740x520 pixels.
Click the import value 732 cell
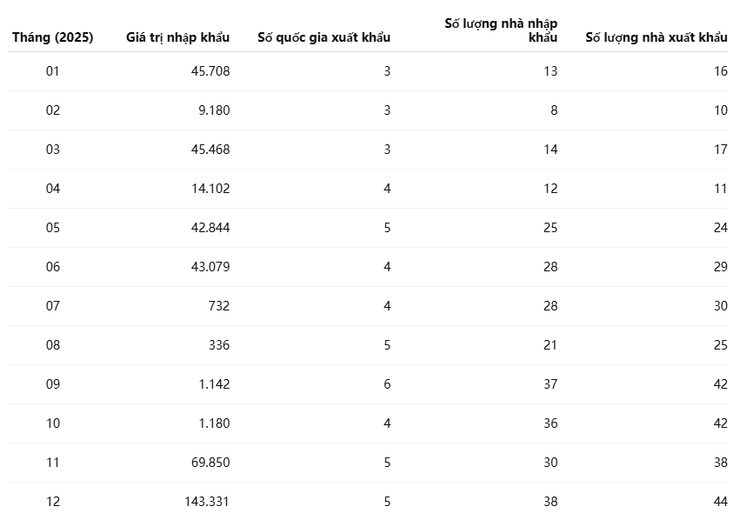point(218,306)
